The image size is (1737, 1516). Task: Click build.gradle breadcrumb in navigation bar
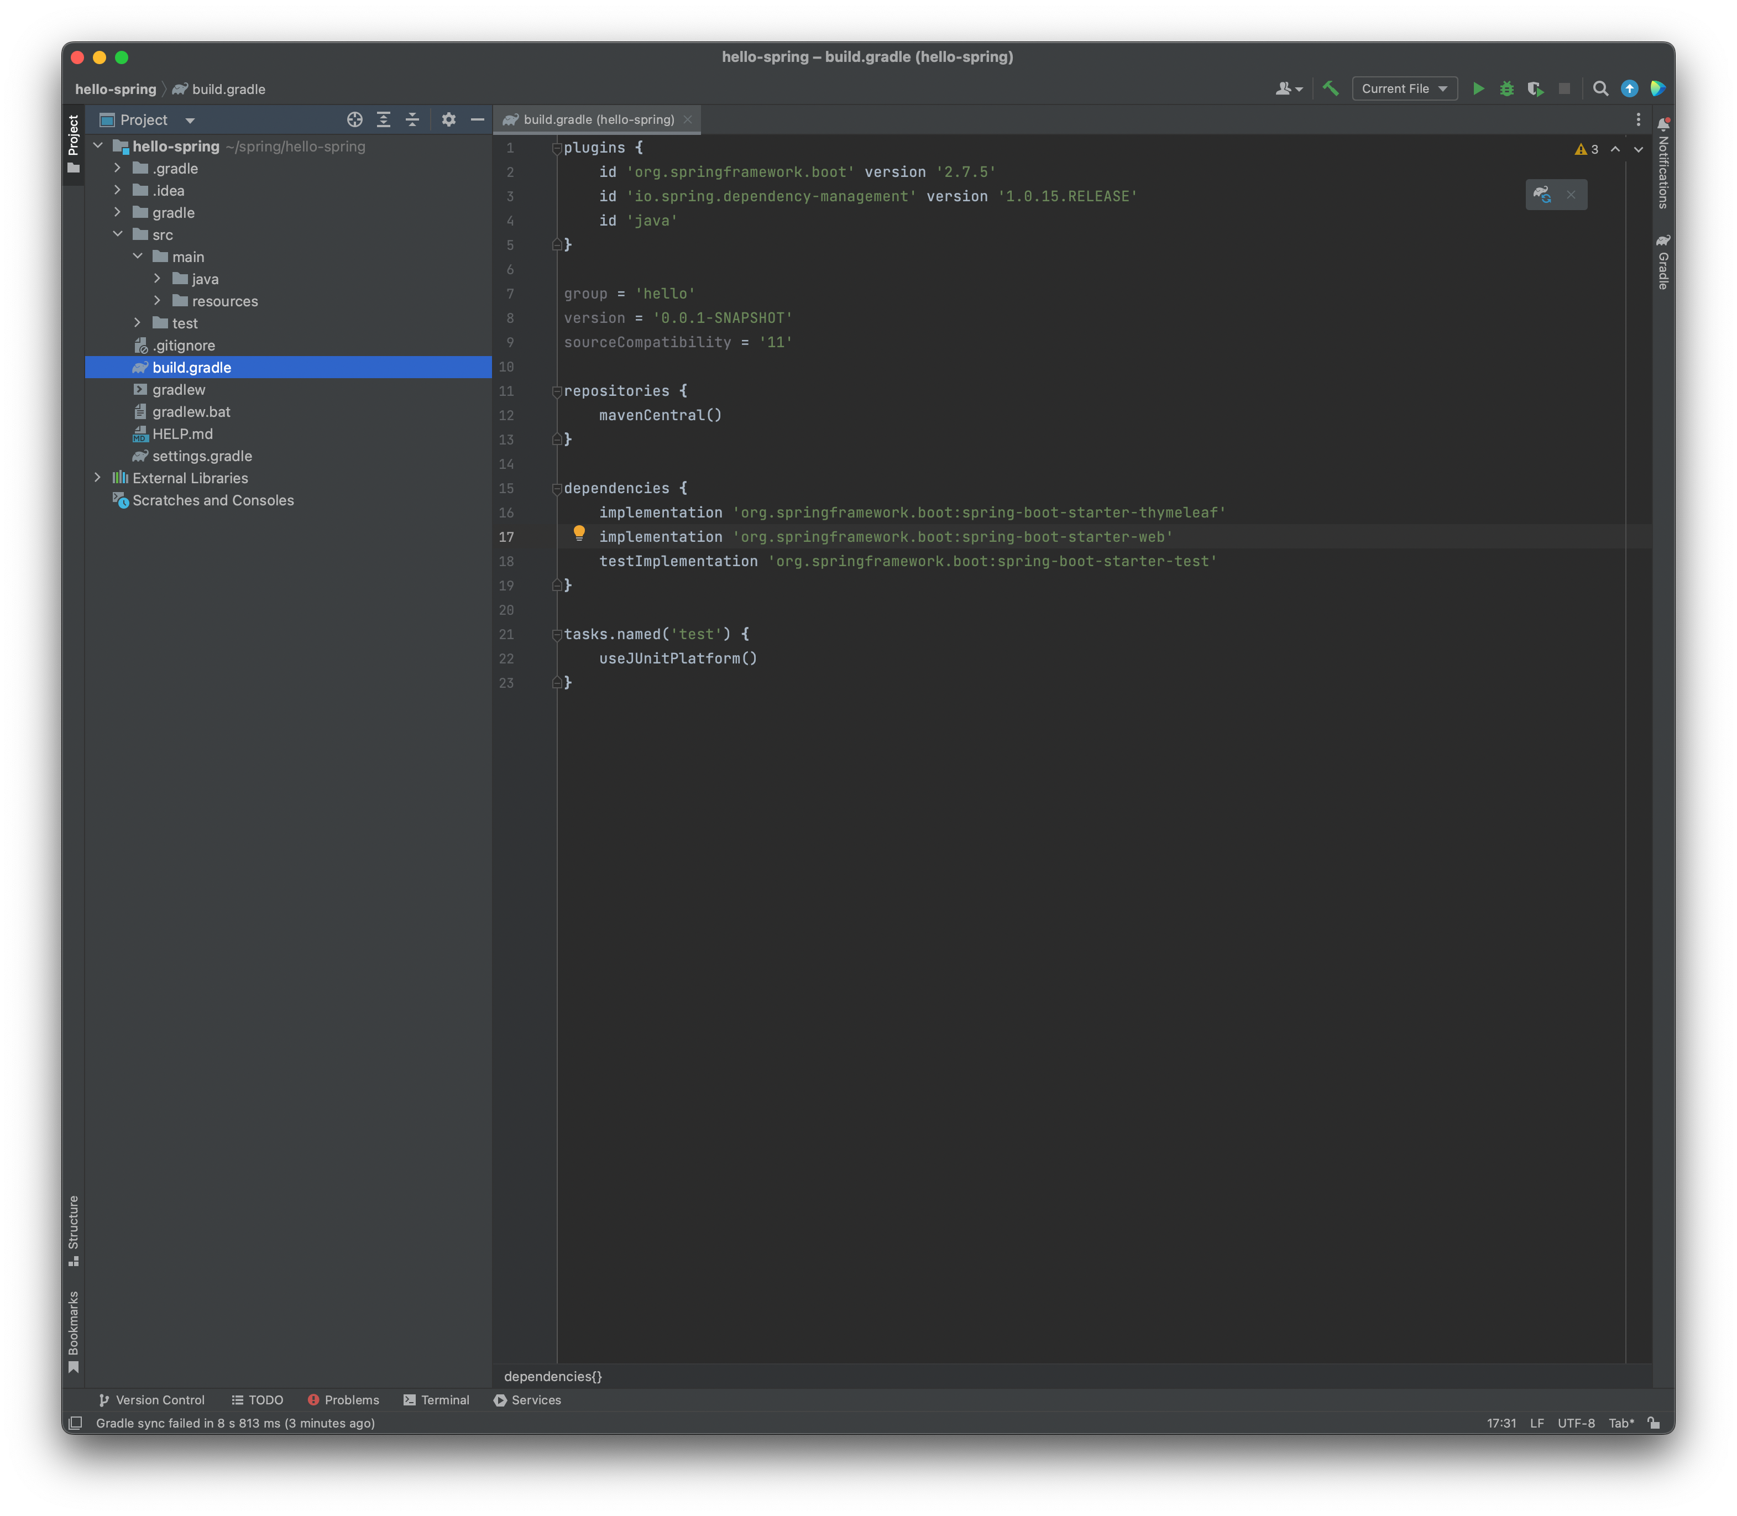(219, 89)
